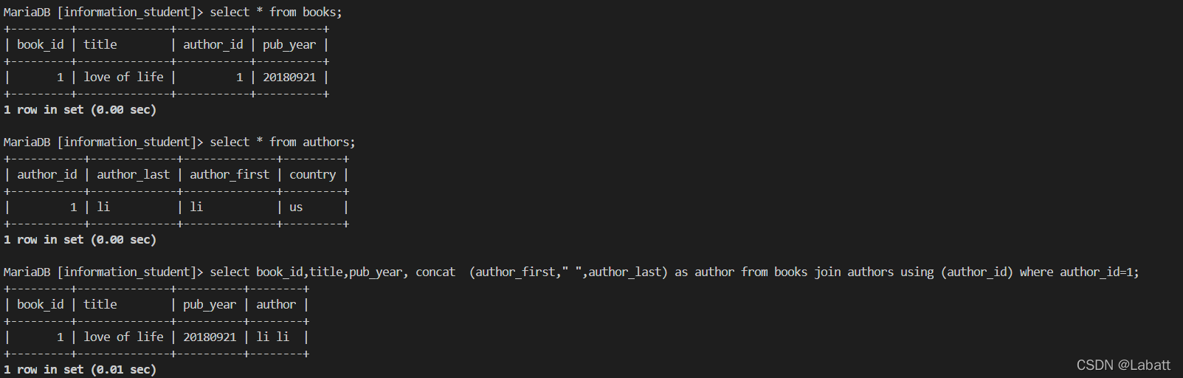Click the concat keyword in the join query
The width and height of the screenshot is (1183, 378).
[x=435, y=272]
